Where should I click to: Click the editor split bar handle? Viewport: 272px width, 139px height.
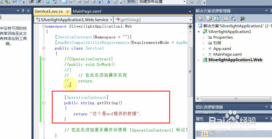click(x=190, y=26)
